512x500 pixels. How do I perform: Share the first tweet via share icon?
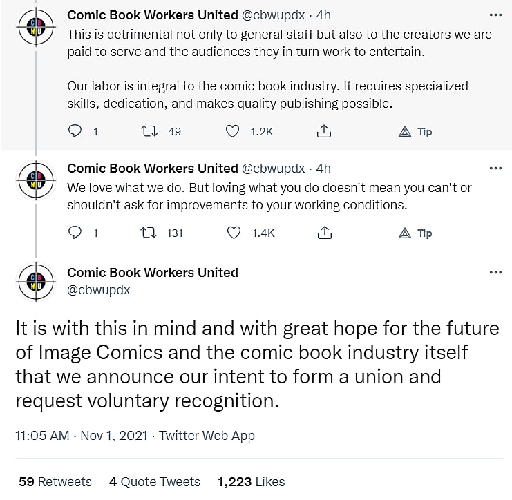pyautogui.click(x=324, y=131)
